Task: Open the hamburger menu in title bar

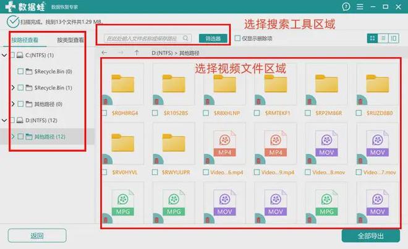Action: pyautogui.click(x=360, y=7)
